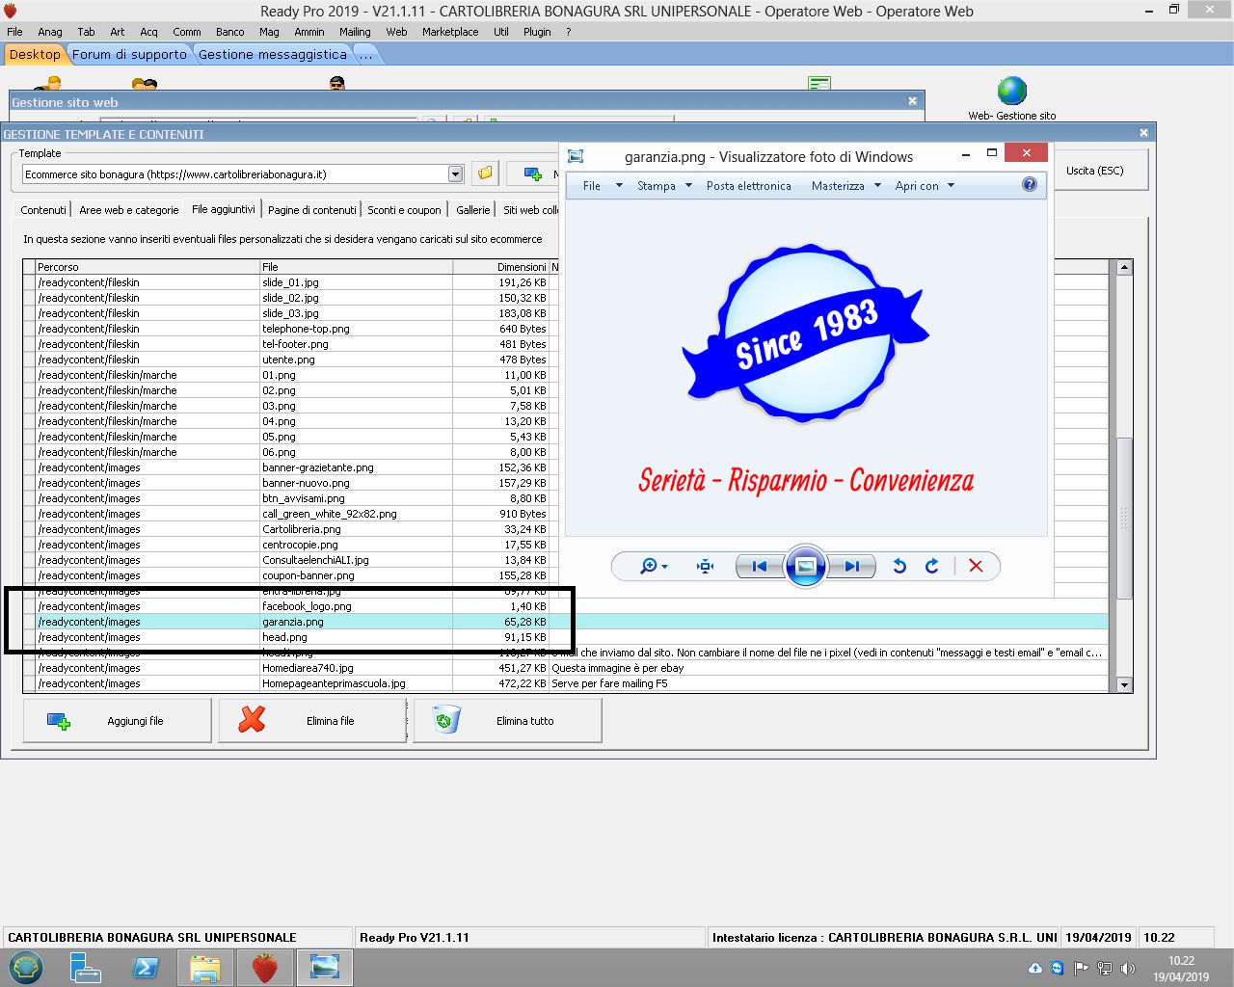
Task: Click the action center flag icon
Action: coord(1081,969)
